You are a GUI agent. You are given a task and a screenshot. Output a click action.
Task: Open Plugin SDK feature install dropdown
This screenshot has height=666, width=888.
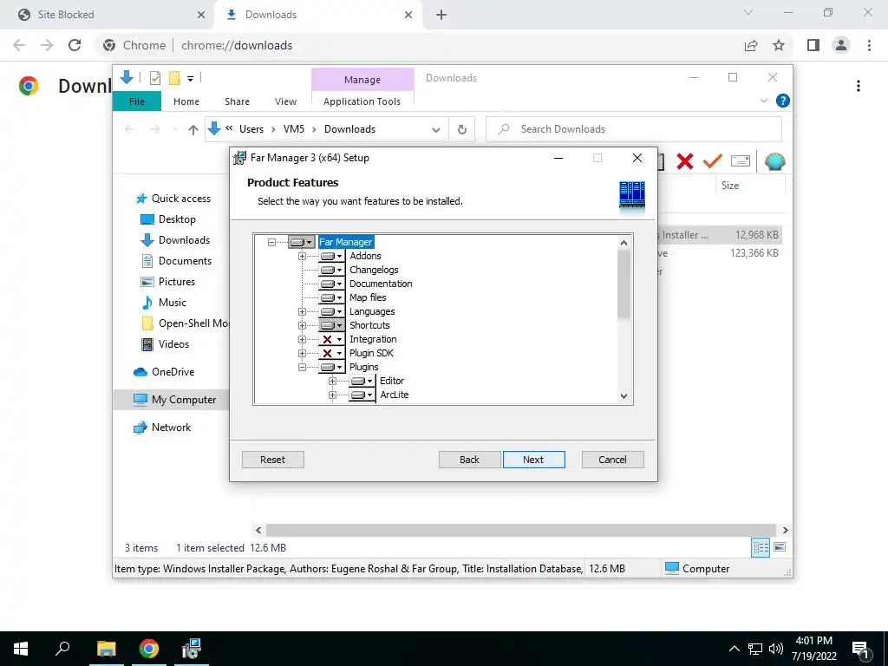[332, 354]
